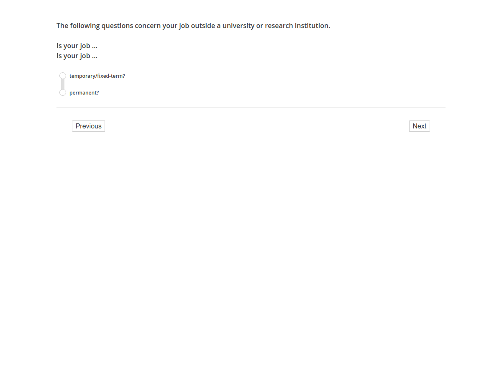The height and width of the screenshot is (369, 502).
Task: Choose permanent as the job type
Action: [63, 92]
